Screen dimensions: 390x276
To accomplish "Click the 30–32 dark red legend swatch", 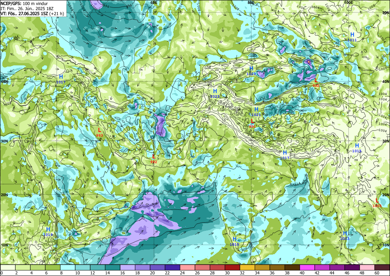I will [x=232, y=267].
